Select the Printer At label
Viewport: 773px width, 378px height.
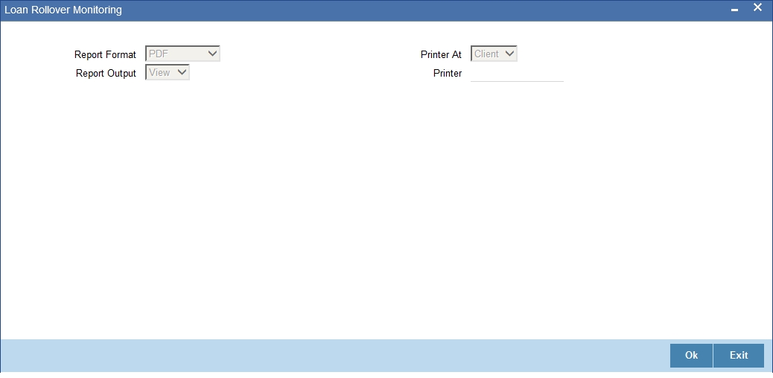pos(441,55)
